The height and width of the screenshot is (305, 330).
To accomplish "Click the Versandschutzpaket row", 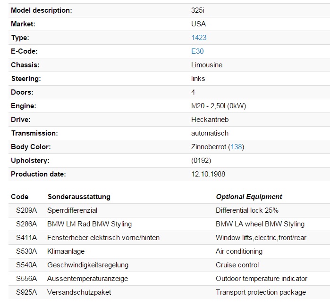I will 79,292.
